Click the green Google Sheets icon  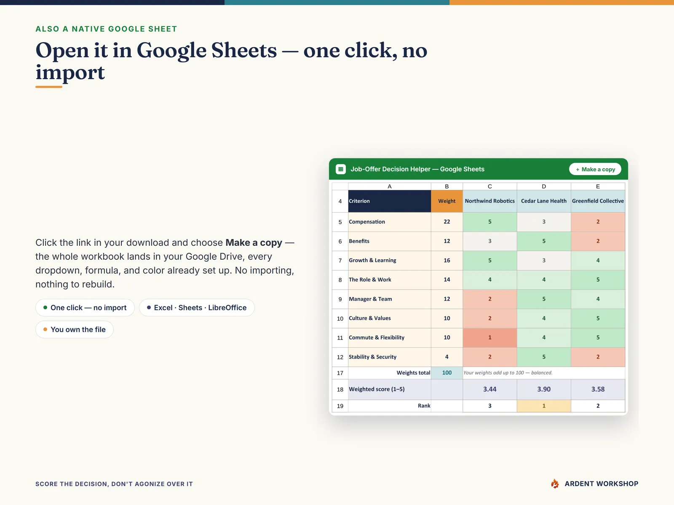click(341, 169)
